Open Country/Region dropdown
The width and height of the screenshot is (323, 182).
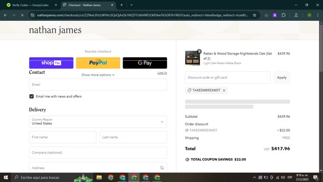98,122
